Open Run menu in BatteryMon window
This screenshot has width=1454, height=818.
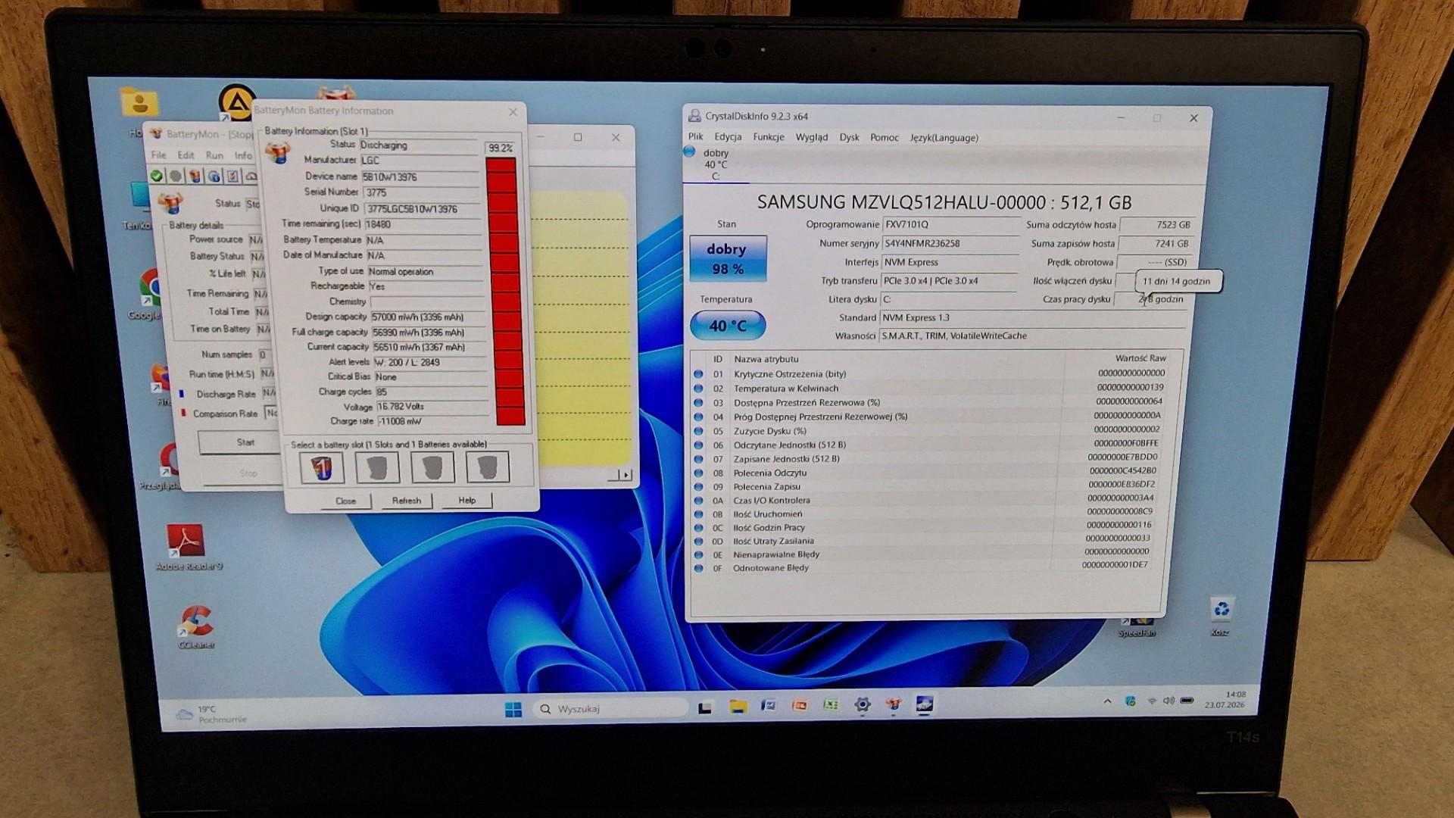[214, 155]
